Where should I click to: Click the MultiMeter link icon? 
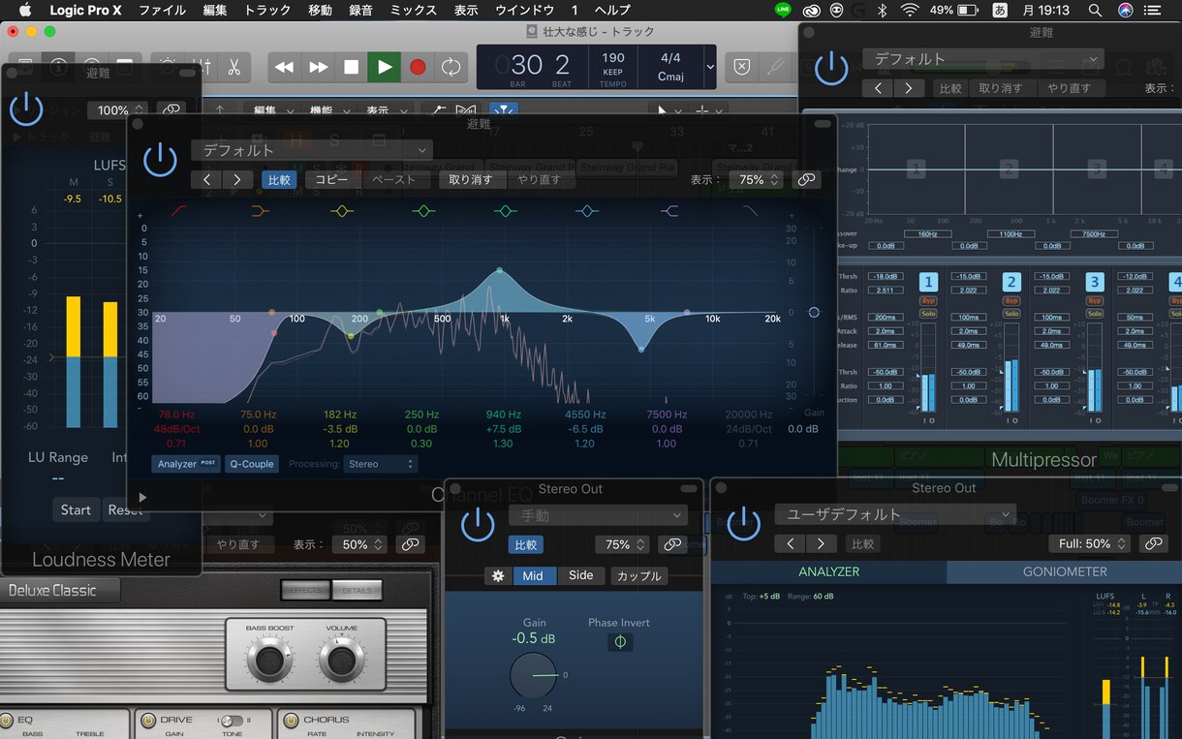[1153, 544]
